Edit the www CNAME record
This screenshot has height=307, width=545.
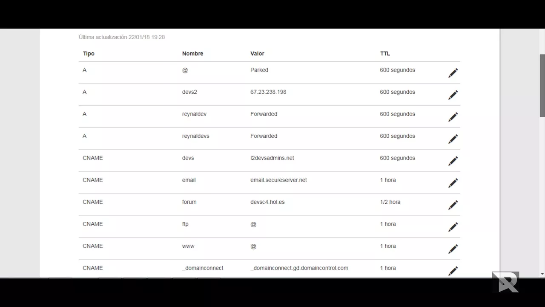click(453, 249)
